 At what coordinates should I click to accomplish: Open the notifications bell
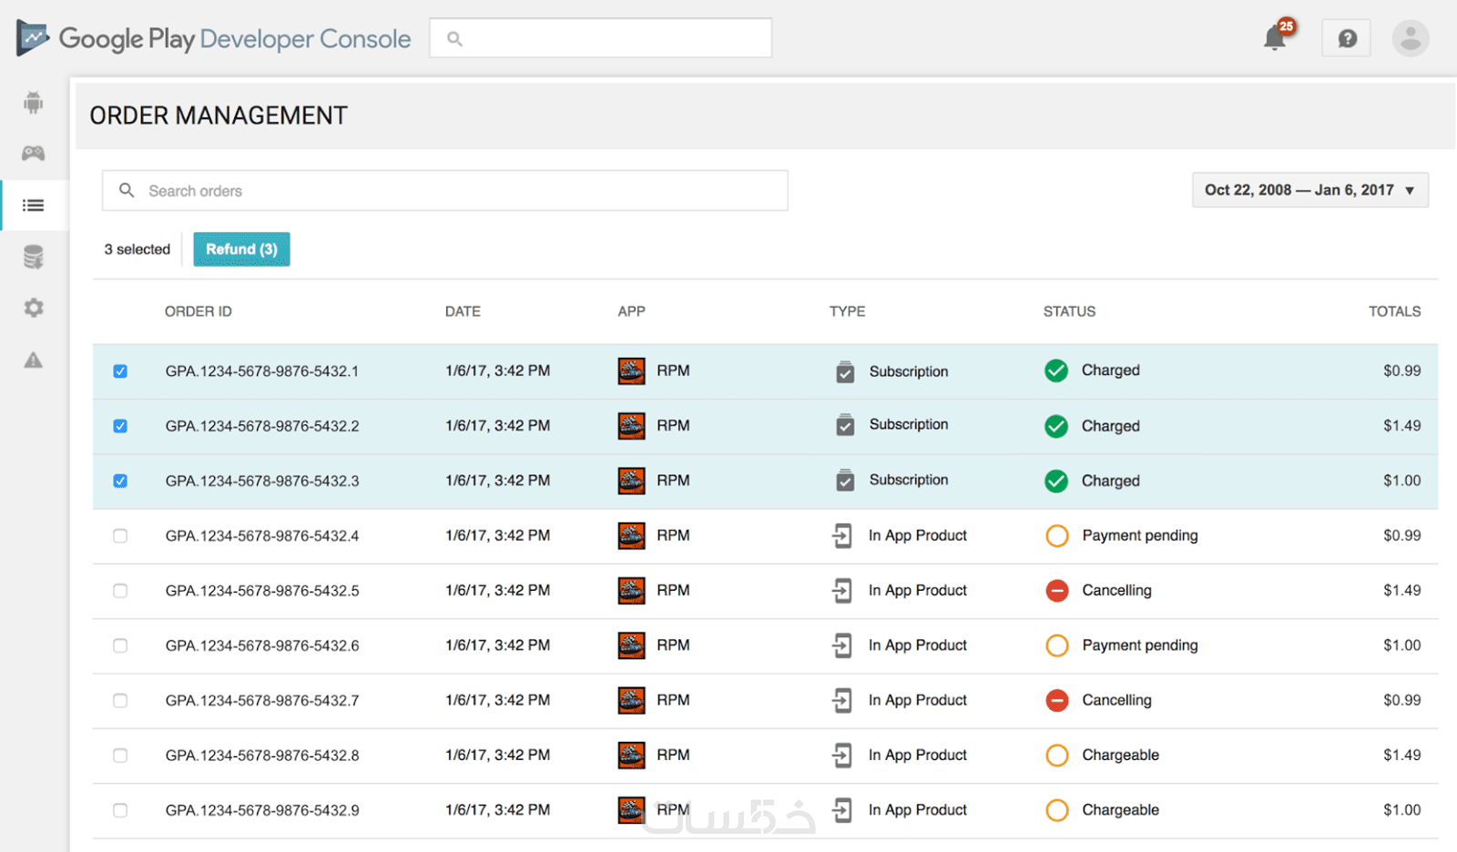click(x=1275, y=38)
